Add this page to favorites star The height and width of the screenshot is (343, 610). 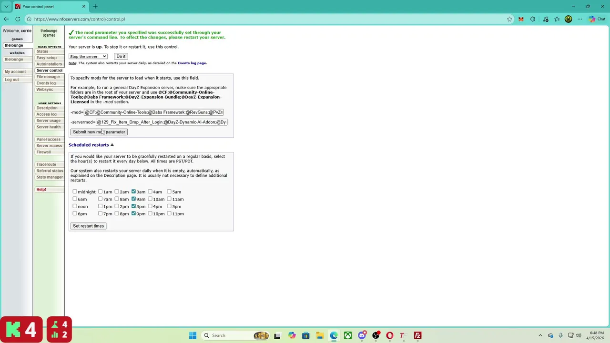(x=509, y=19)
